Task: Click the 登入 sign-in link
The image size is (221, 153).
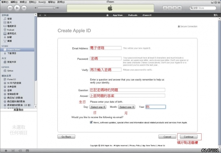Action: [215, 15]
